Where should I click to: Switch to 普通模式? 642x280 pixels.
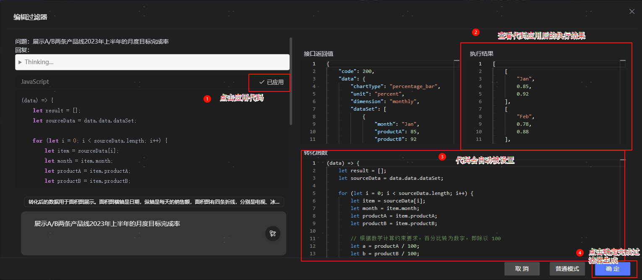pos(567,269)
